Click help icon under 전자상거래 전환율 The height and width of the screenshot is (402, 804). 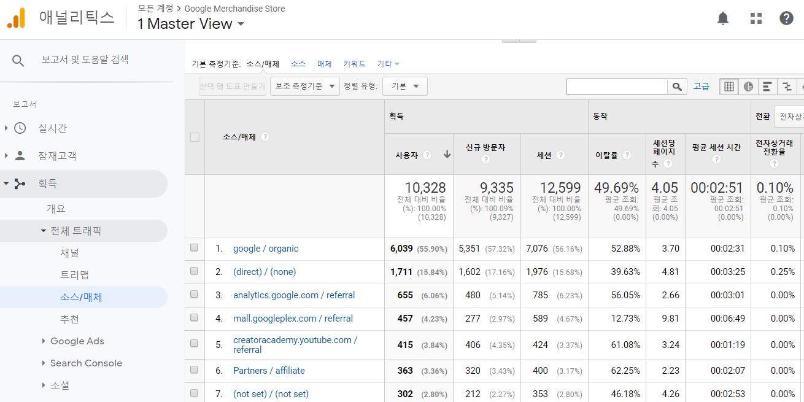[x=774, y=164]
